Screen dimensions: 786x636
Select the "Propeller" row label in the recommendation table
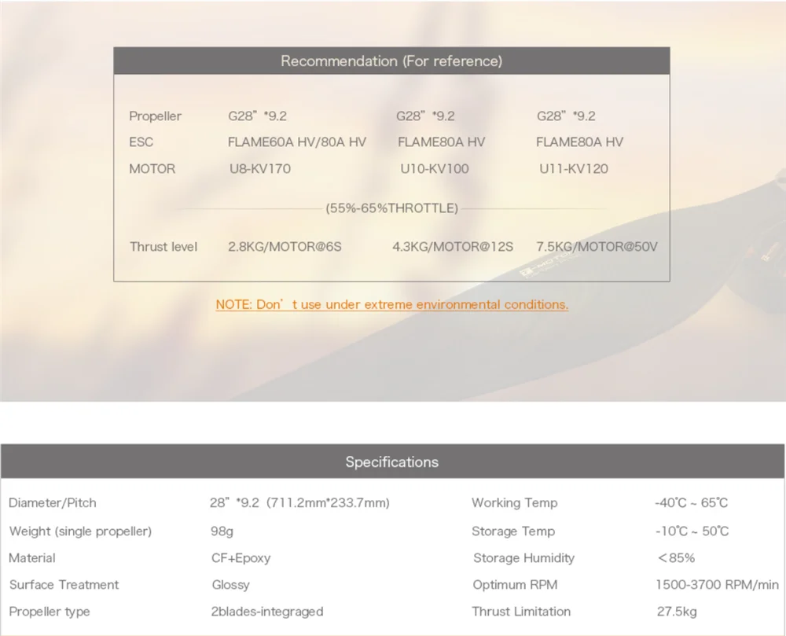click(x=155, y=116)
